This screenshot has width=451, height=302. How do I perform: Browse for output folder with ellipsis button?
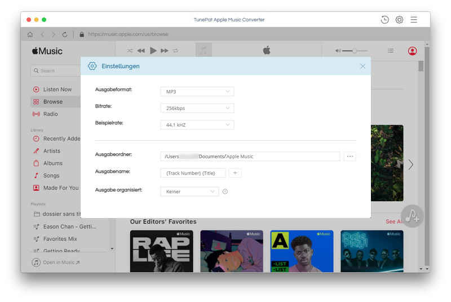point(350,156)
